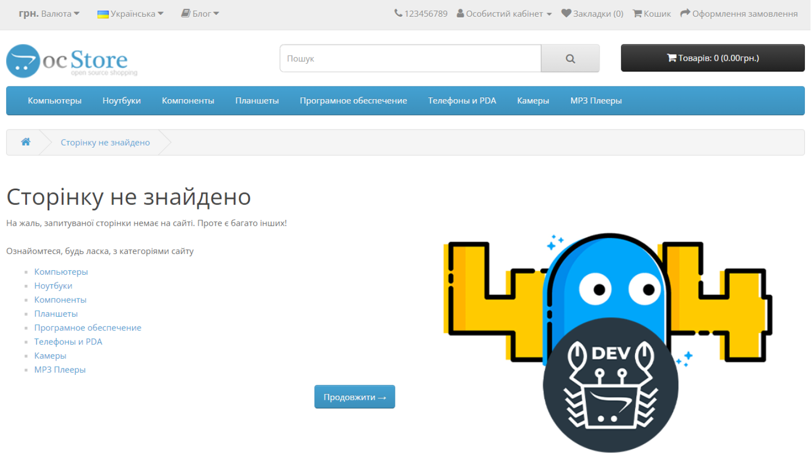Open the Товарів: 0 (0.00грн.) cart button
The width and height of the screenshot is (811, 470).
tap(713, 58)
